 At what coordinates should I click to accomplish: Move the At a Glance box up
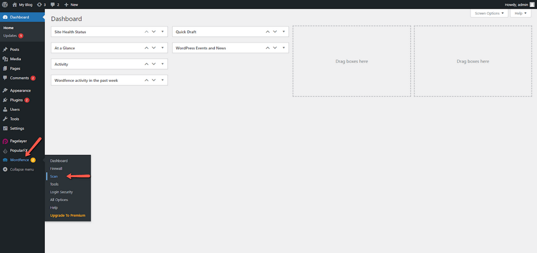pos(147,48)
